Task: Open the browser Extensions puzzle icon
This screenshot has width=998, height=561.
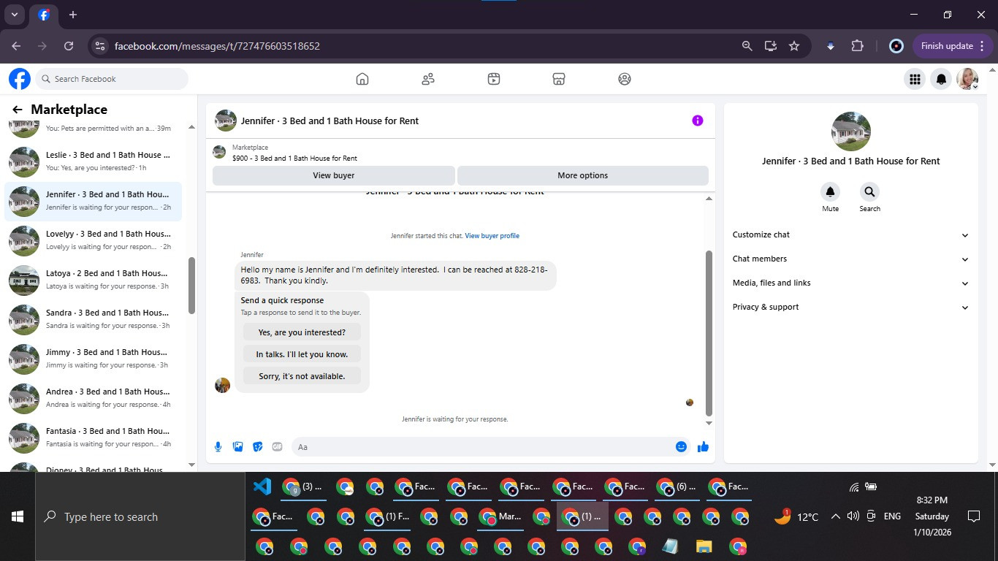Action: coord(858,46)
